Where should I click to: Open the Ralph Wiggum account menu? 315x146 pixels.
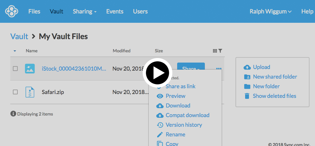tap(271, 12)
